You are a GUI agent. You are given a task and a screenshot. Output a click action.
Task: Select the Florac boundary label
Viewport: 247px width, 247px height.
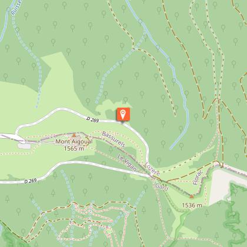pos(198,177)
